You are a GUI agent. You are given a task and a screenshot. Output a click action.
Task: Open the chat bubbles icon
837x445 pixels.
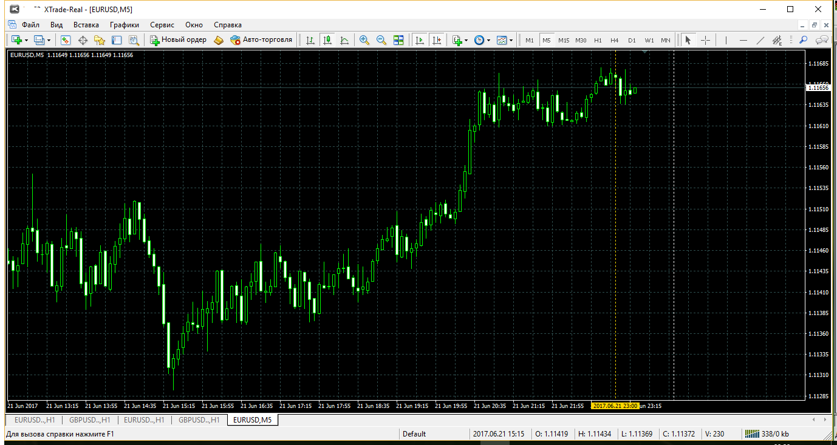822,40
